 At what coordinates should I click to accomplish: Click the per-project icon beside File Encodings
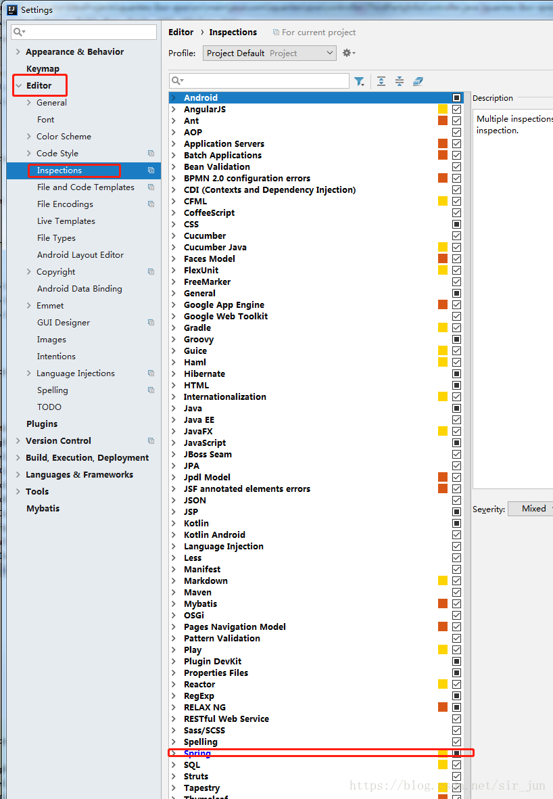click(151, 204)
